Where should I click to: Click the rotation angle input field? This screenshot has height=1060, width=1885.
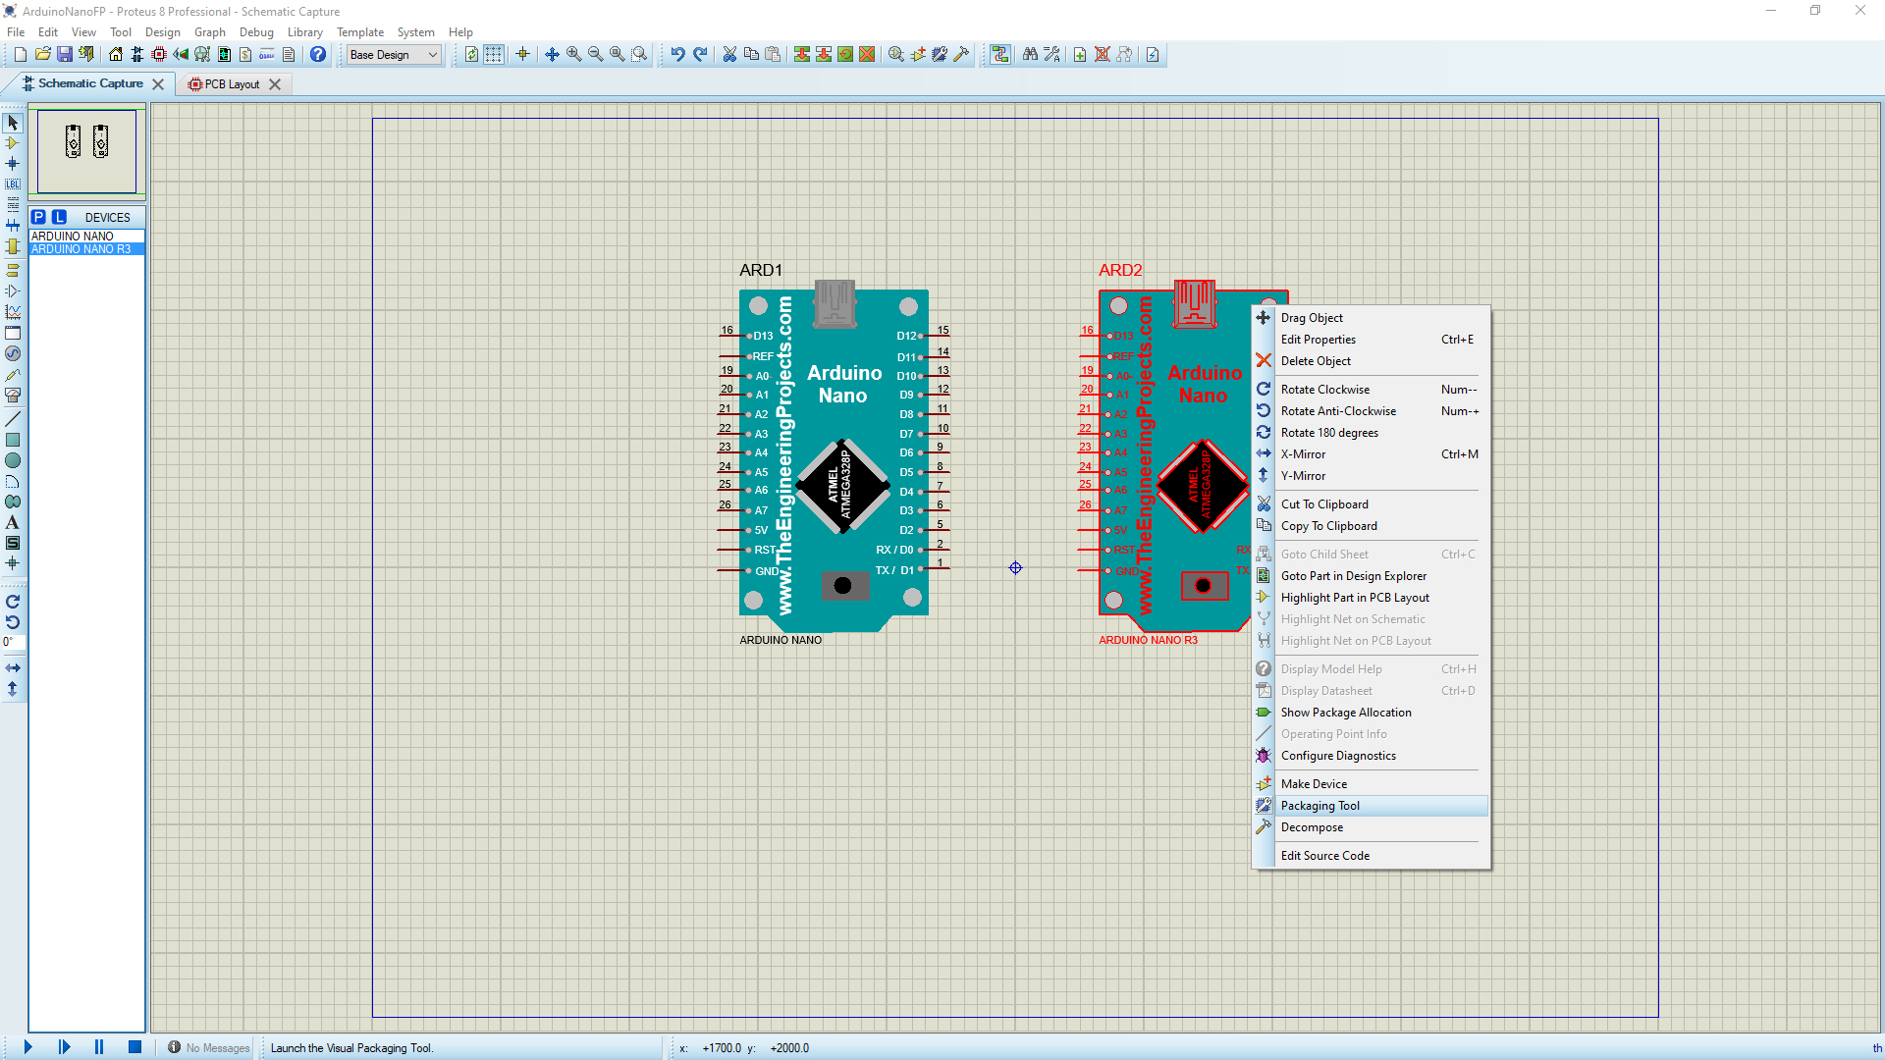point(14,642)
